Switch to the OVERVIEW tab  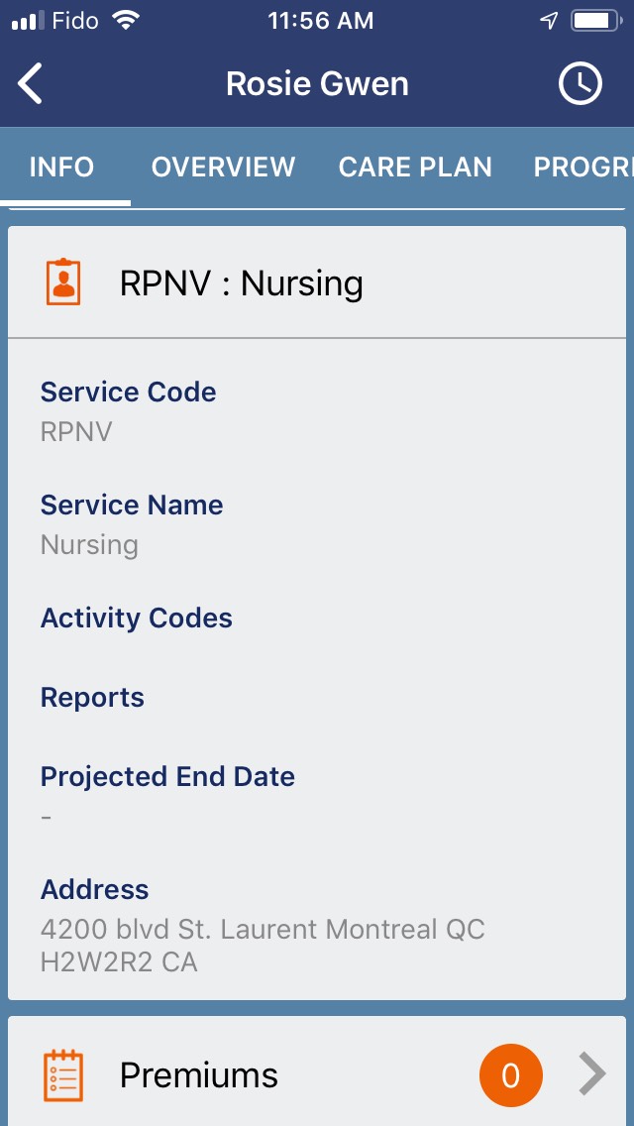tap(223, 167)
